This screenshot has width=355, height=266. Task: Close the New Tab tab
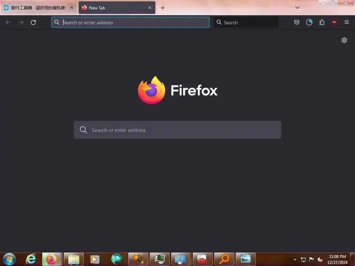(150, 8)
